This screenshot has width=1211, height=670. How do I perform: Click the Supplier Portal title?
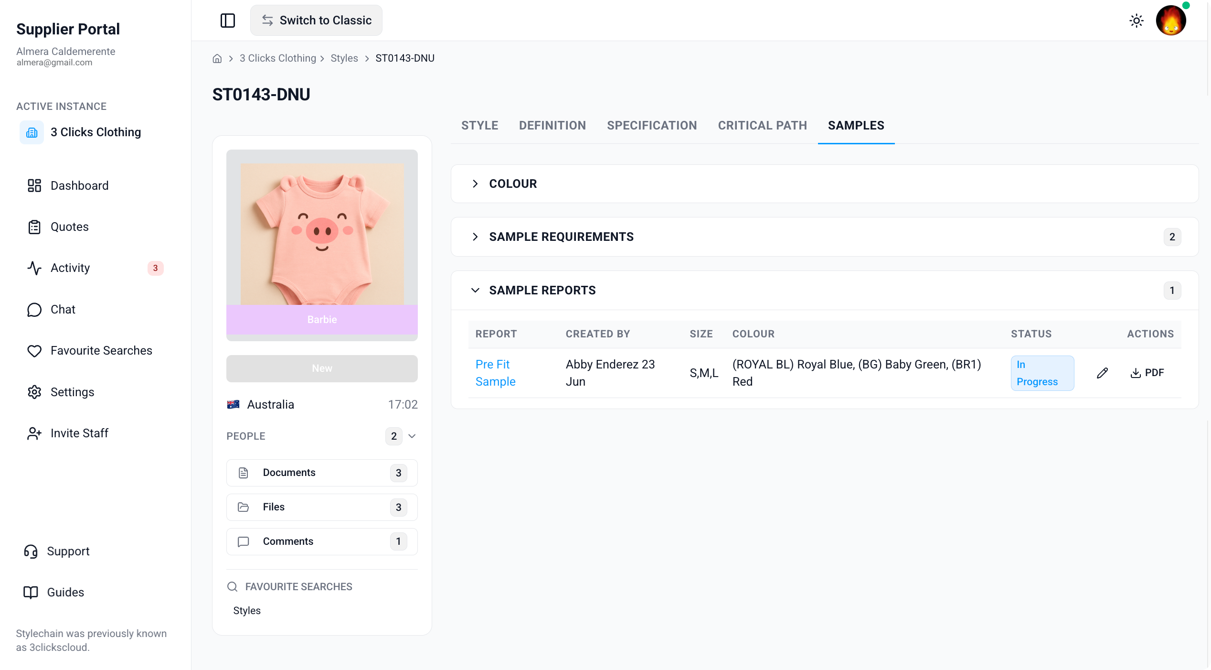(68, 29)
